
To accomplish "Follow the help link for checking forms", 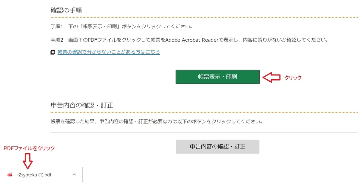I will pyautogui.click(x=109, y=52).
